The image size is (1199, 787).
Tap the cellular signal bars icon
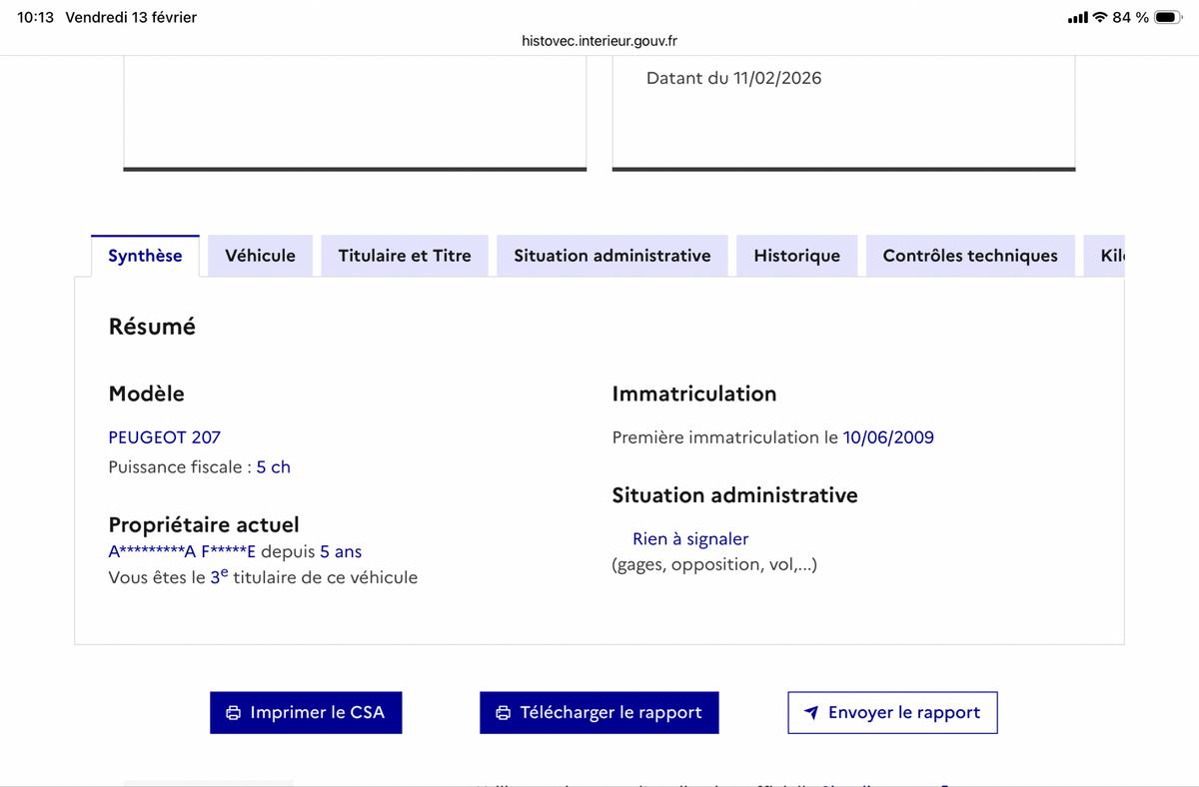(x=1077, y=18)
